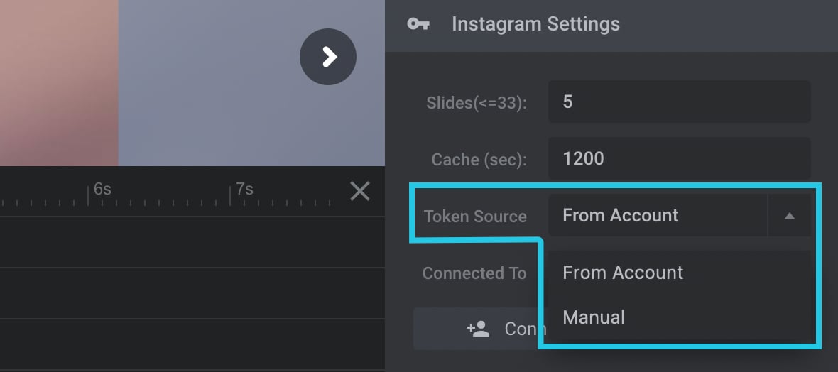Close the timeline with the X icon

tap(359, 191)
